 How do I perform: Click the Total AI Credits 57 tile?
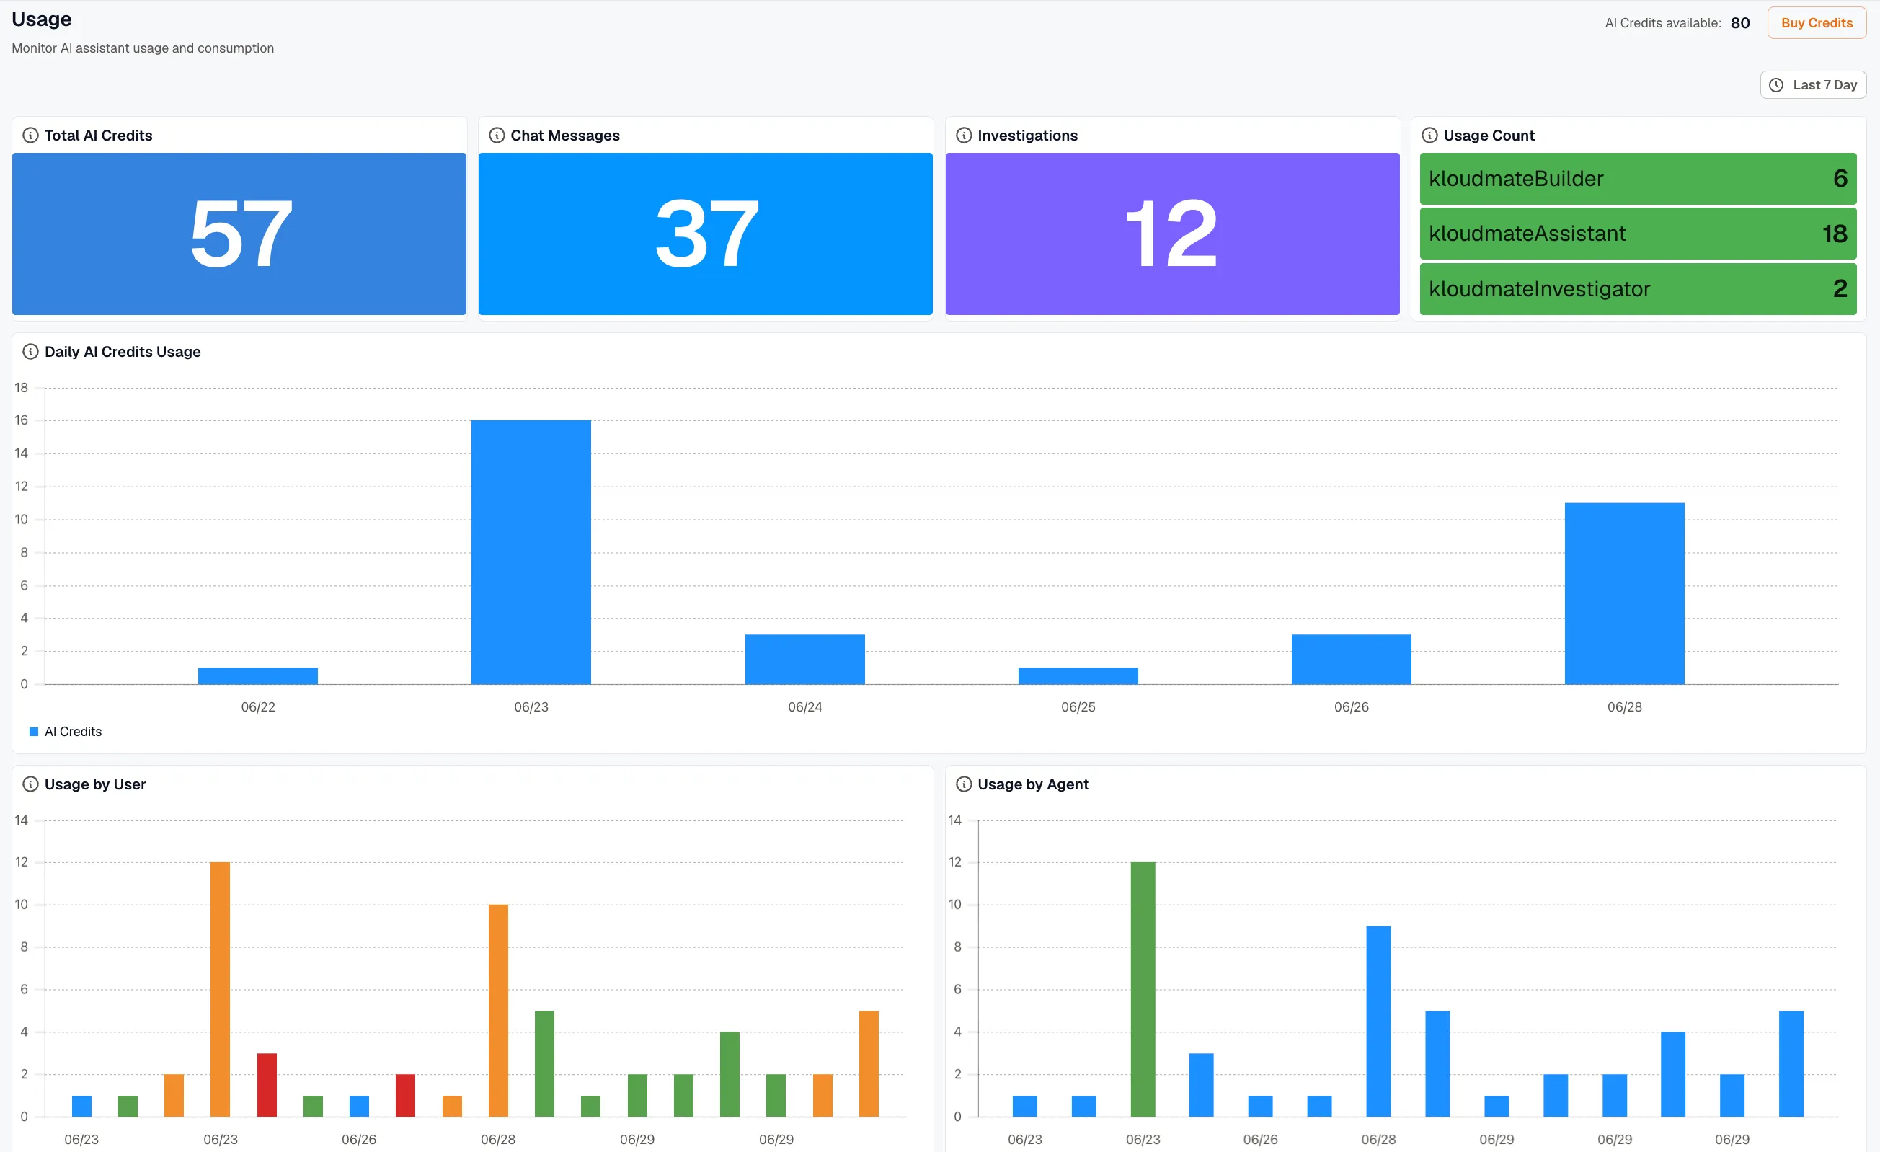coord(239,234)
